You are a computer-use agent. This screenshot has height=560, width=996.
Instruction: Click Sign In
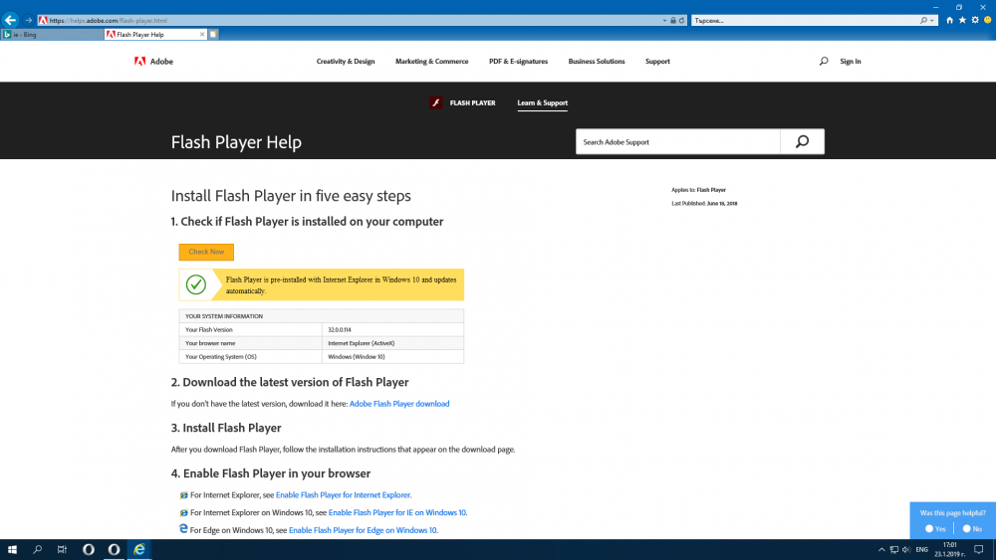tap(851, 62)
